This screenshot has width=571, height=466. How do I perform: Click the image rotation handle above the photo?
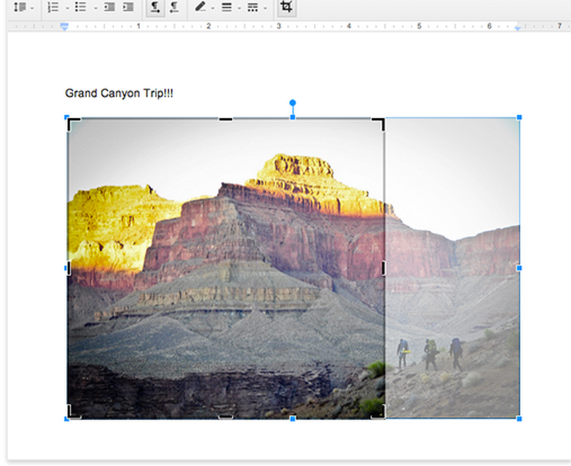tap(292, 103)
